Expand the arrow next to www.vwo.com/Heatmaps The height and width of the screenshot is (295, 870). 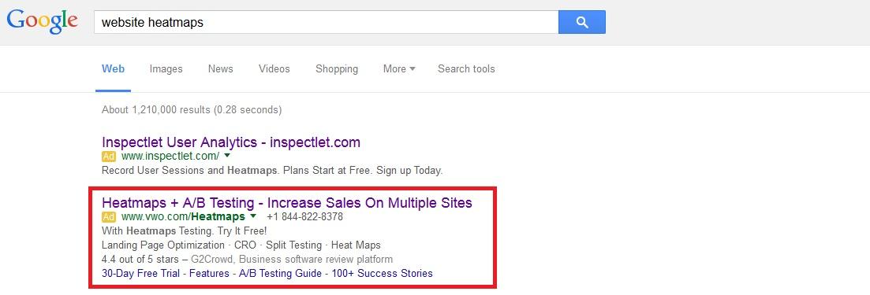(253, 216)
